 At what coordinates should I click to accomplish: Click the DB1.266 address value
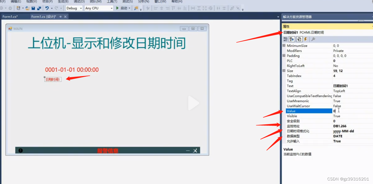click(340, 126)
